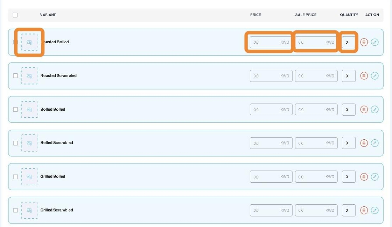The width and height of the screenshot is (392, 227).
Task: Tick the select-all checkbox in header
Action: coord(15,15)
